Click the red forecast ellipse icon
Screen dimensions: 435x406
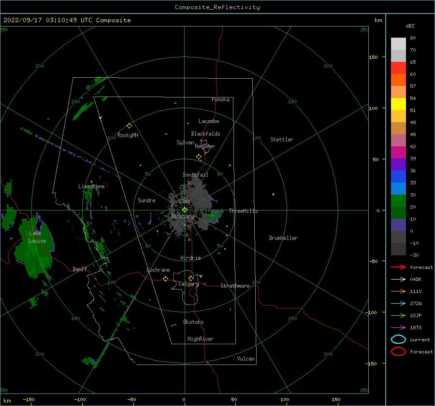pos(398,351)
